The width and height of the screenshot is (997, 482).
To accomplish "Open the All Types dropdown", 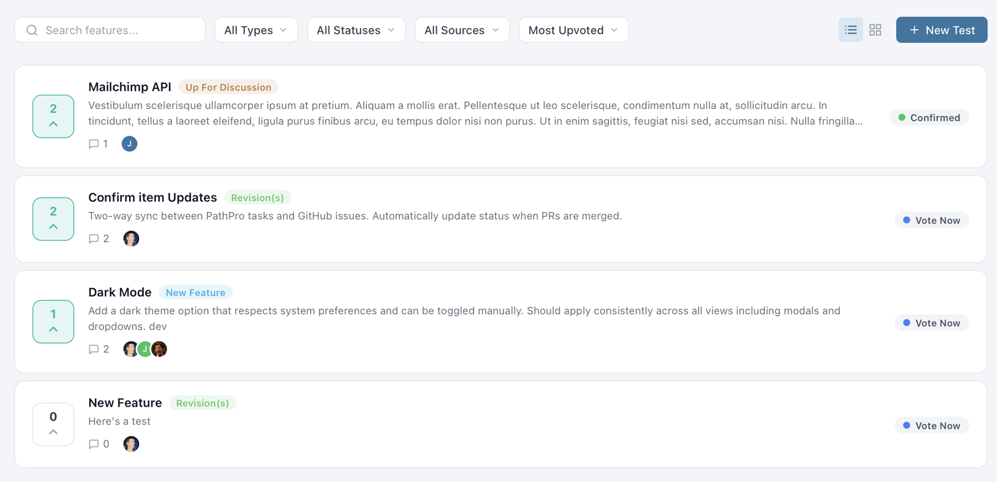I will point(256,30).
